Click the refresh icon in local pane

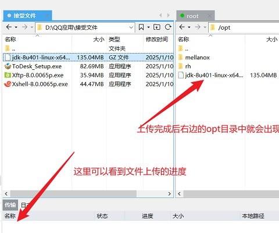pos(168,27)
